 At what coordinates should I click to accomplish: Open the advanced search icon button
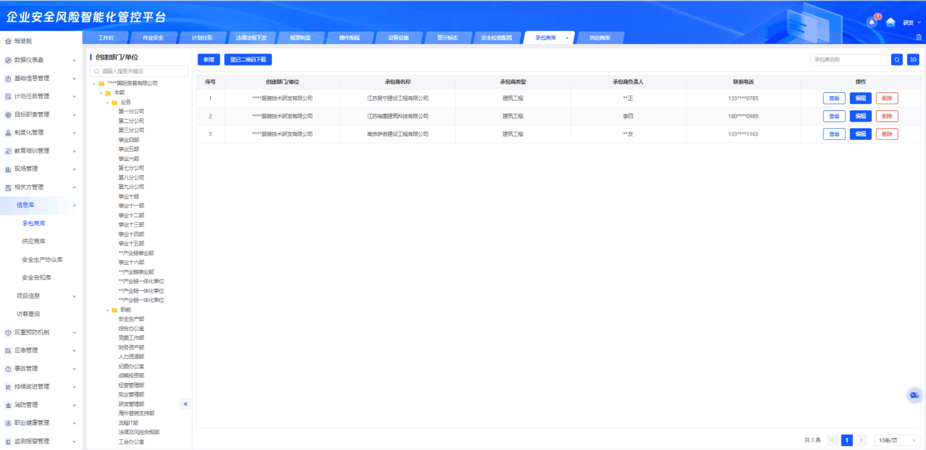click(913, 60)
